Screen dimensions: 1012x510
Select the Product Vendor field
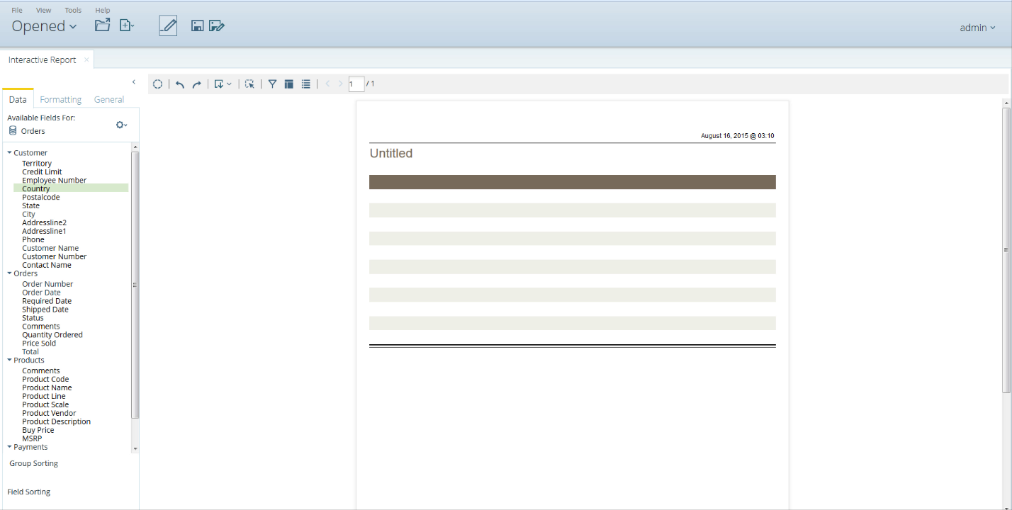[x=49, y=413]
